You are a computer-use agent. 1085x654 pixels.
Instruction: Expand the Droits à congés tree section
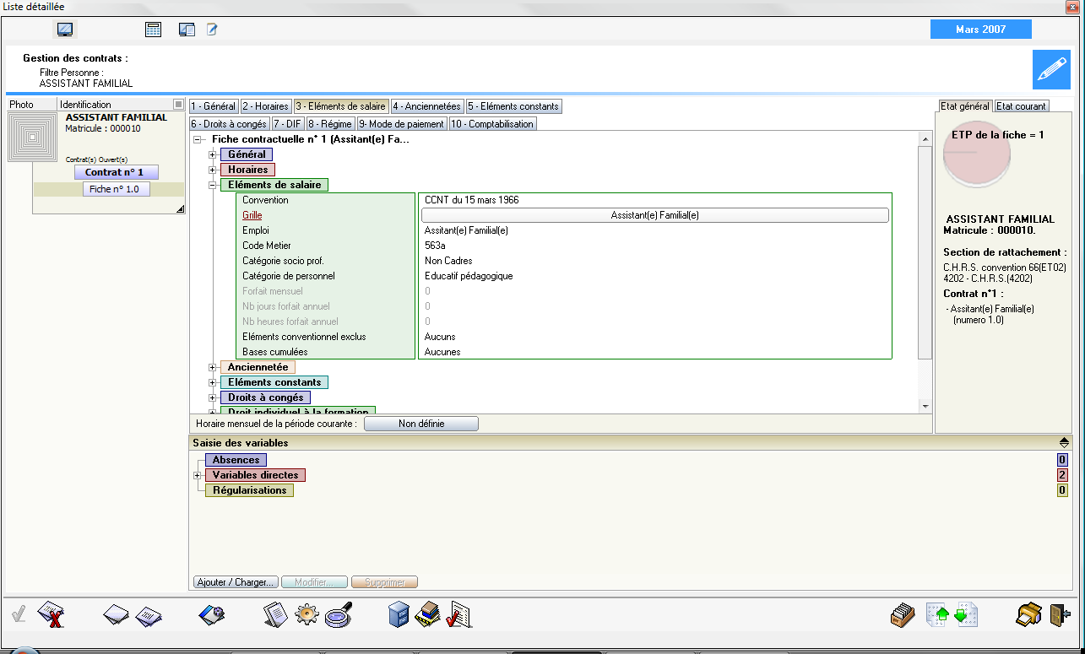point(213,397)
